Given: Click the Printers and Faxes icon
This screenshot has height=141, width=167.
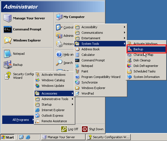Looking at the screenshot, I should [59, 44].
